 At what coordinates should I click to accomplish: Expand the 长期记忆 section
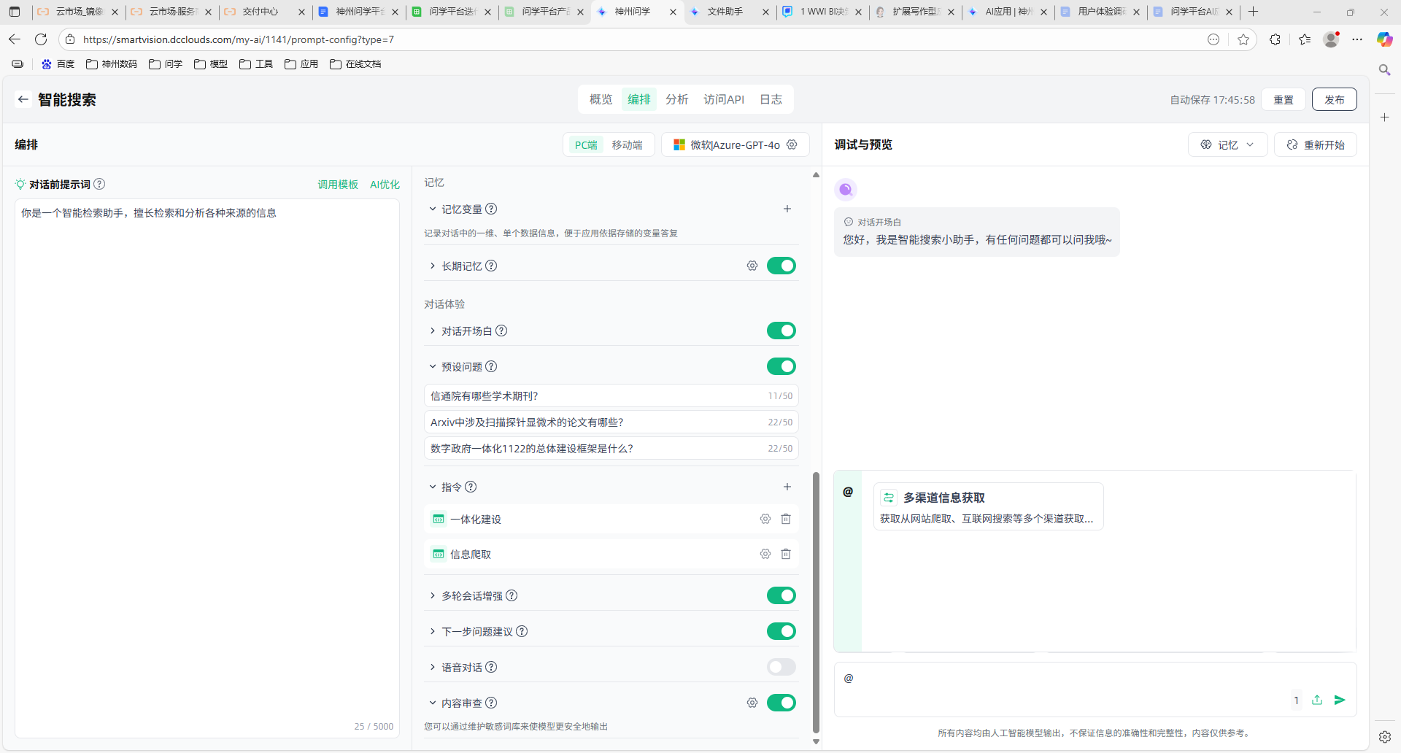[x=432, y=266]
